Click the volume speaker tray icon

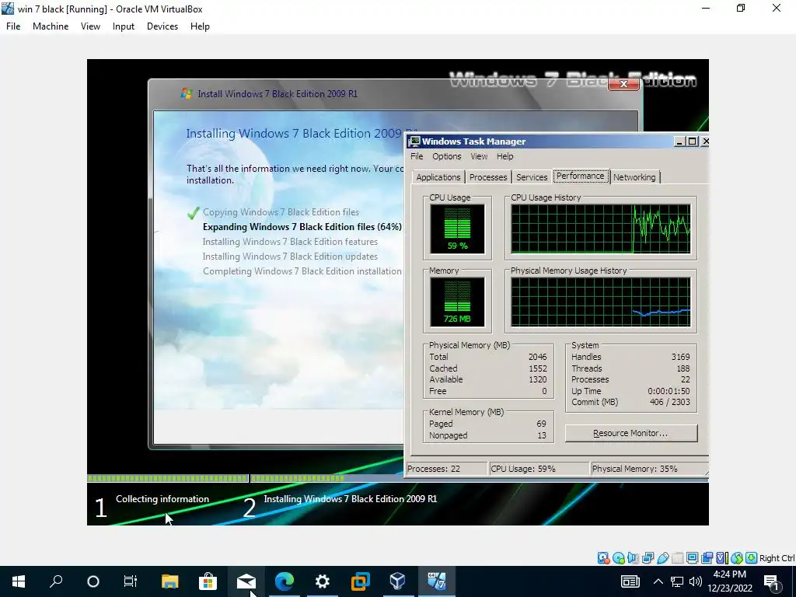pyautogui.click(x=696, y=581)
